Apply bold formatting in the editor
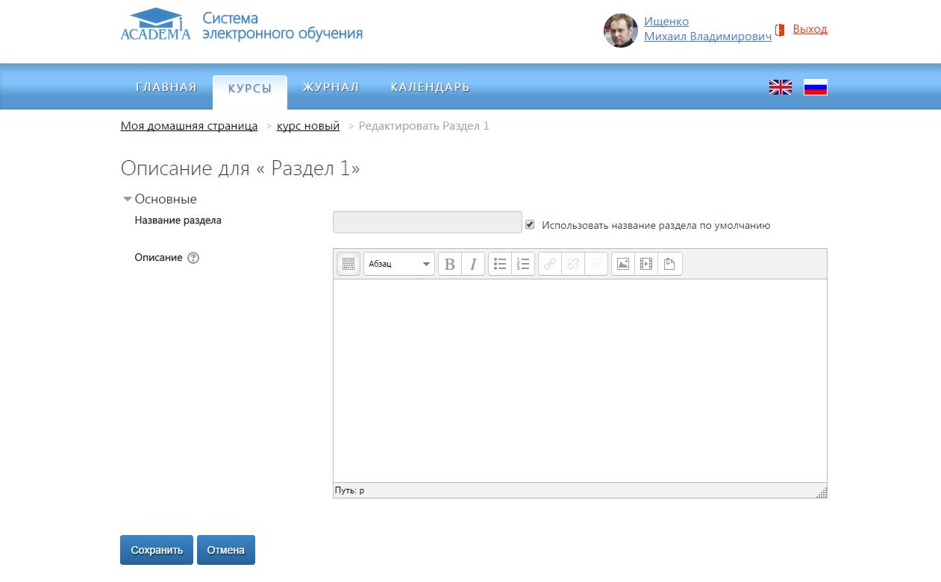Viewport: 941px width, 582px height. (450, 264)
